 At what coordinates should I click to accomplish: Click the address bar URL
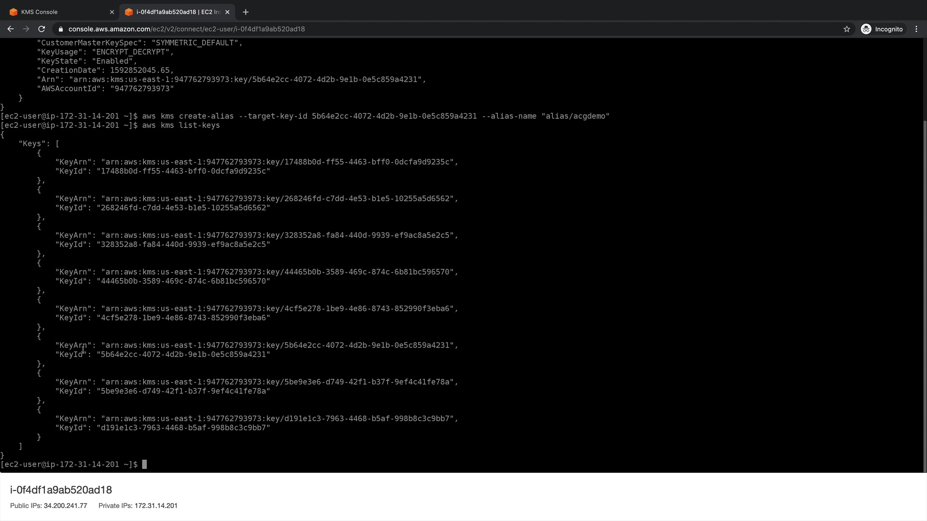[186, 29]
